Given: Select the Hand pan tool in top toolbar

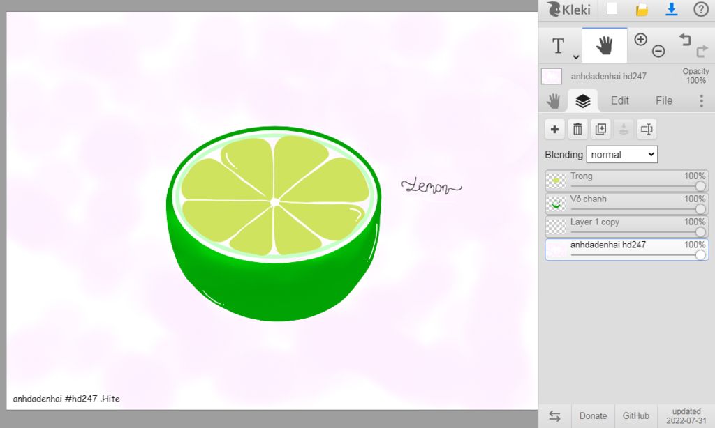Looking at the screenshot, I should point(605,45).
